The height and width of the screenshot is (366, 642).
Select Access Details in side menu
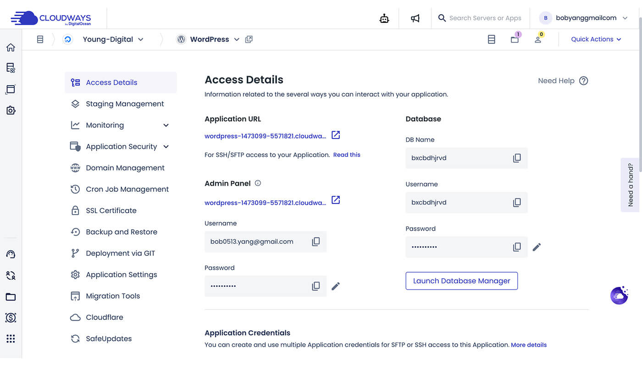click(121, 82)
